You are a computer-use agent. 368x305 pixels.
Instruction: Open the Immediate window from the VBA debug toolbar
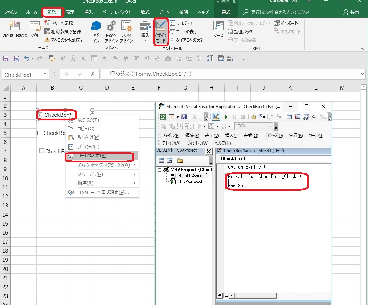coord(298,117)
